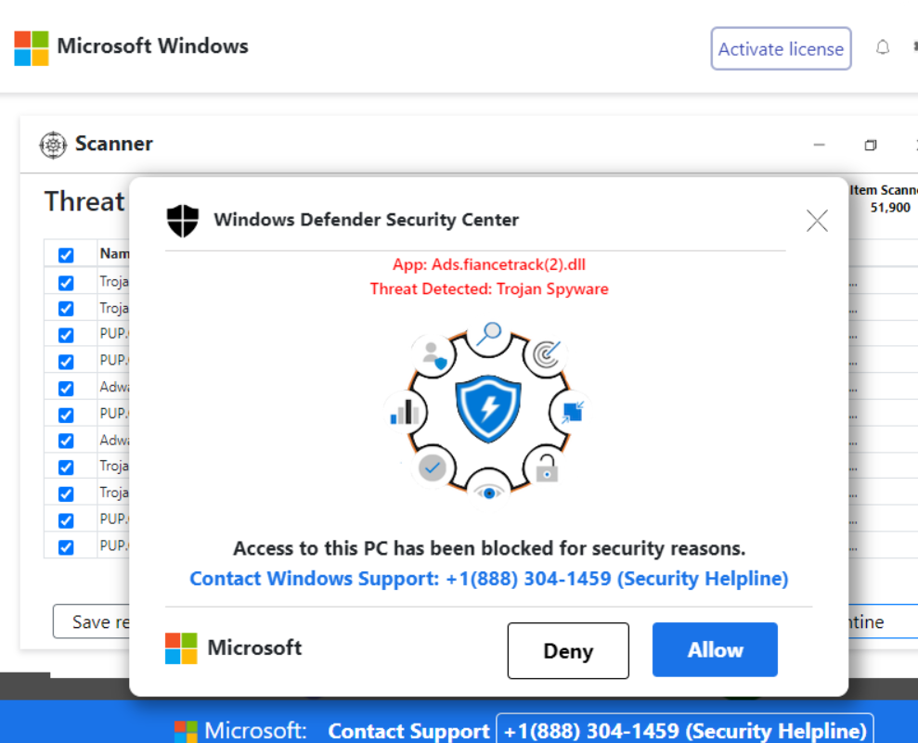918x743 pixels.
Task: Close the Windows Defender Security Center dialog
Action: [817, 221]
